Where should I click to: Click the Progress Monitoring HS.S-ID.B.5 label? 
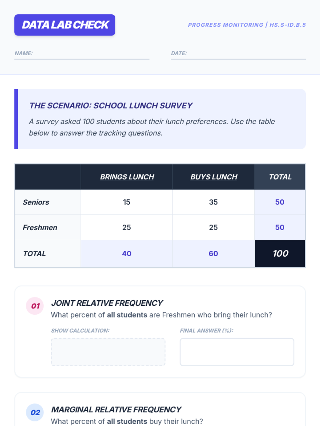(x=247, y=25)
